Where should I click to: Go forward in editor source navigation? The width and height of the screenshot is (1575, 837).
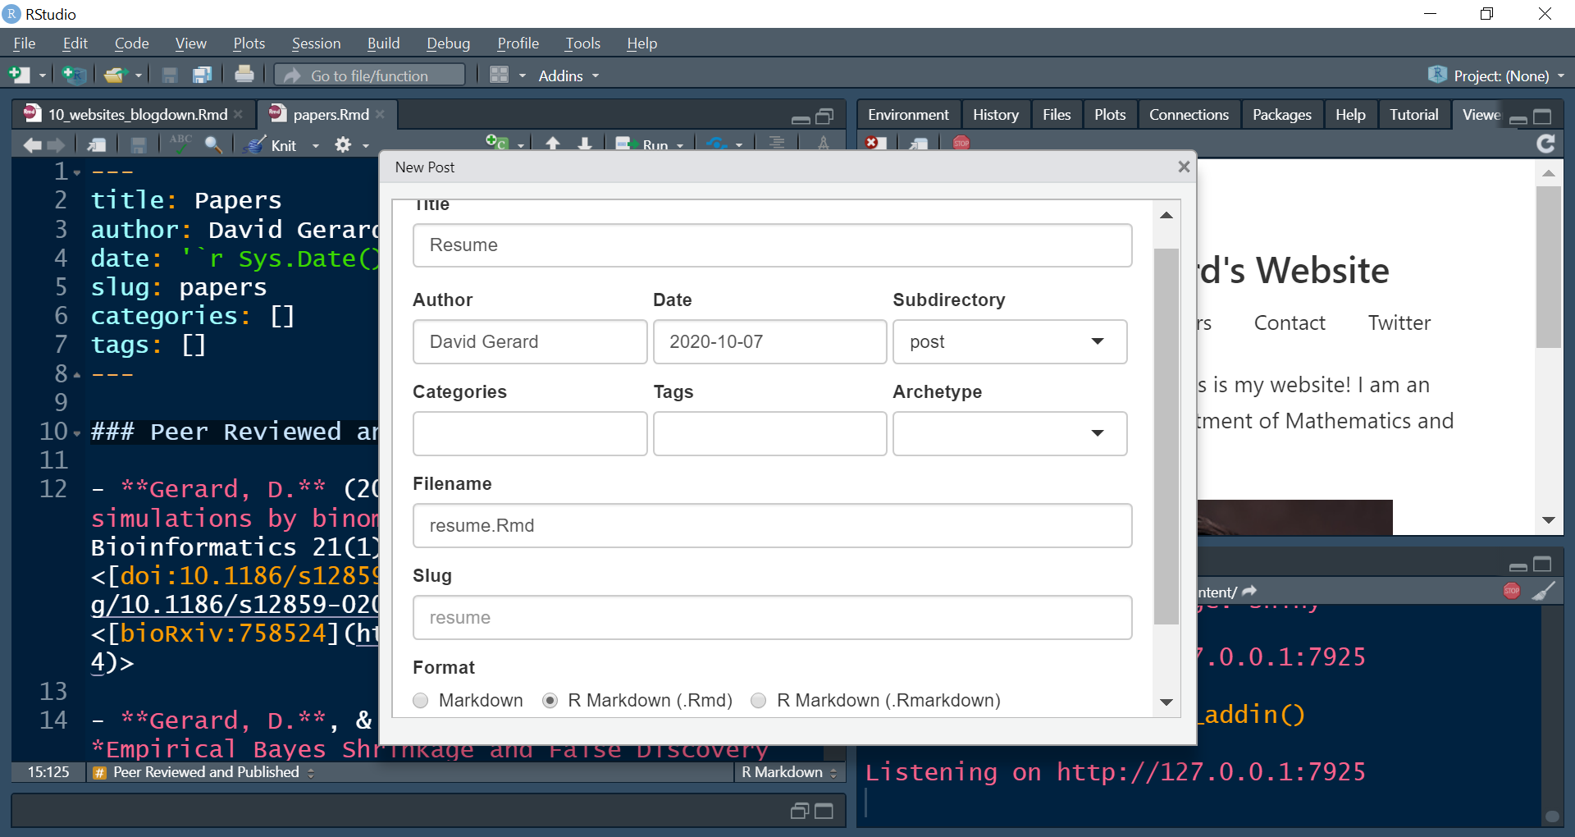pyautogui.click(x=57, y=145)
